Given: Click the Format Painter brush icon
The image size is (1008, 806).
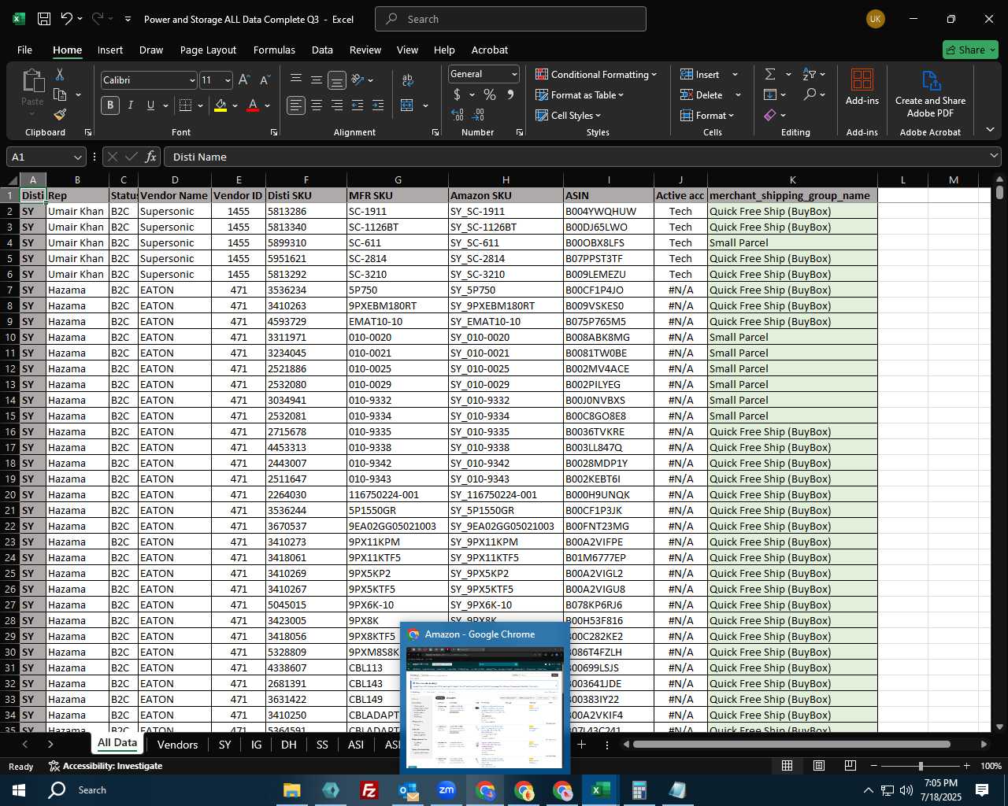Looking at the screenshot, I should tap(60, 114).
